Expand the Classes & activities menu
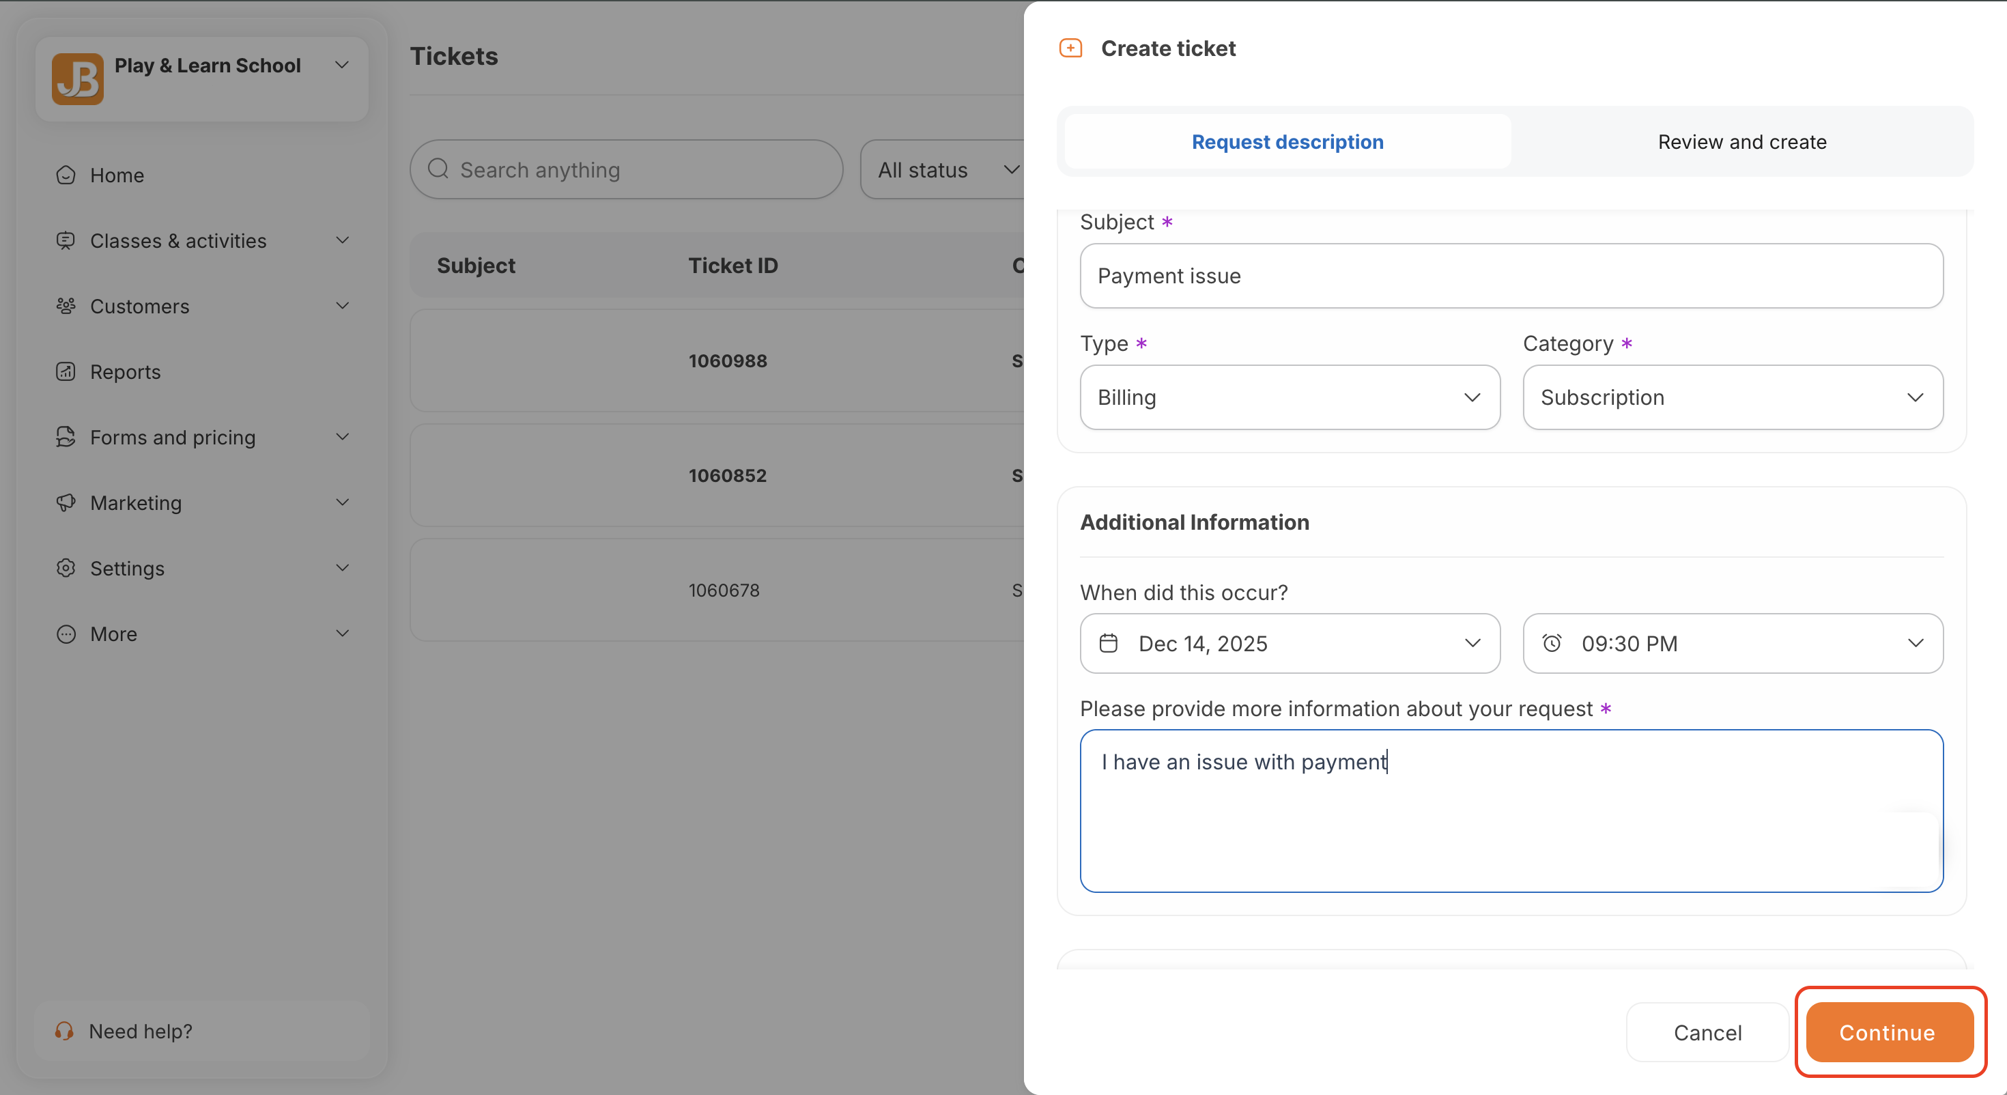Screen dimensions: 2007x1095 (x=342, y=240)
